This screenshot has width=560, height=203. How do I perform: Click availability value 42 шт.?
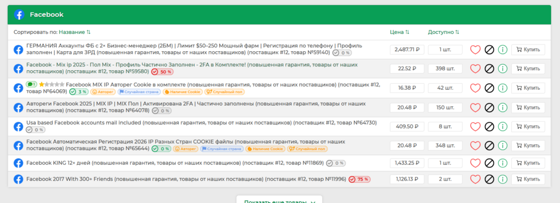pos(445,88)
